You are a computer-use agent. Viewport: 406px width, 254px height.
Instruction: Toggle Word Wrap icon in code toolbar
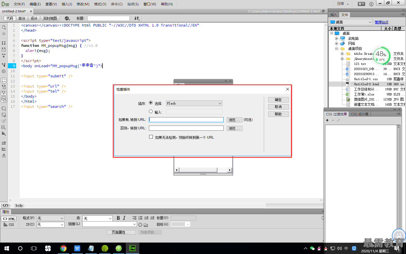pos(4,93)
